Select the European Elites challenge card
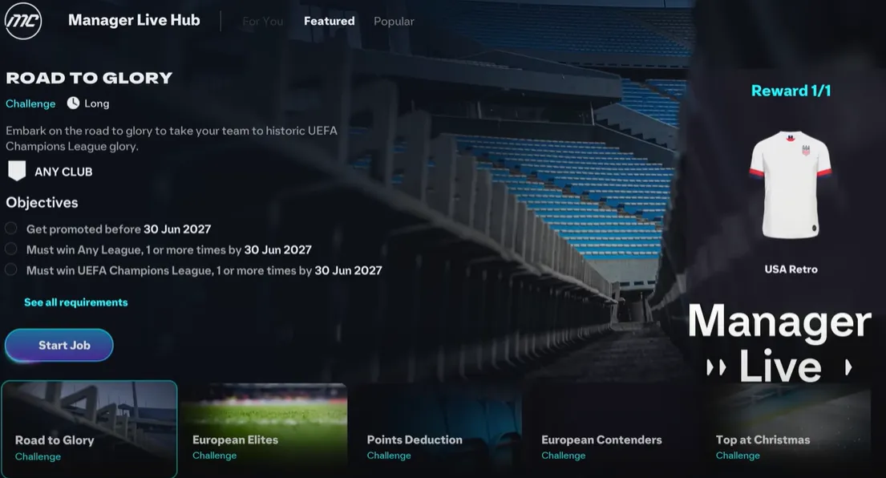The image size is (886, 478). (x=264, y=430)
